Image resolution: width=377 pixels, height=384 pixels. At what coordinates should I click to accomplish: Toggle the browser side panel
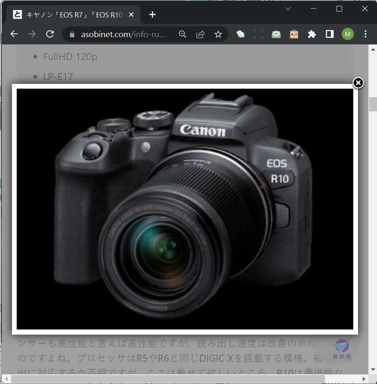(330, 34)
